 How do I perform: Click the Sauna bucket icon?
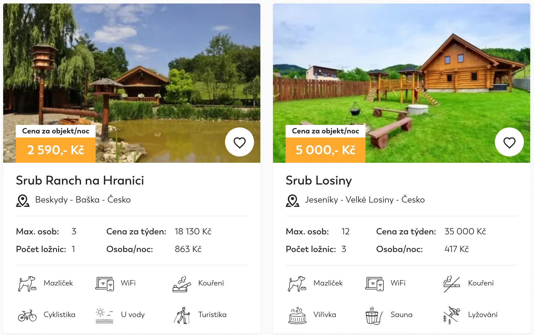[x=374, y=315]
